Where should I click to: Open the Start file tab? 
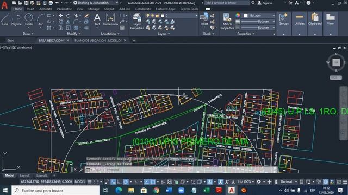[x=10, y=40]
